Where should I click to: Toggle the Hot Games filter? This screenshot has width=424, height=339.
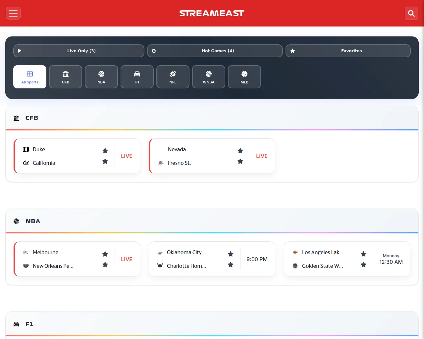click(x=215, y=51)
